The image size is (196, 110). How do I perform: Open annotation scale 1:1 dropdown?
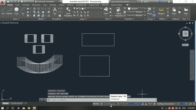click(x=150, y=104)
